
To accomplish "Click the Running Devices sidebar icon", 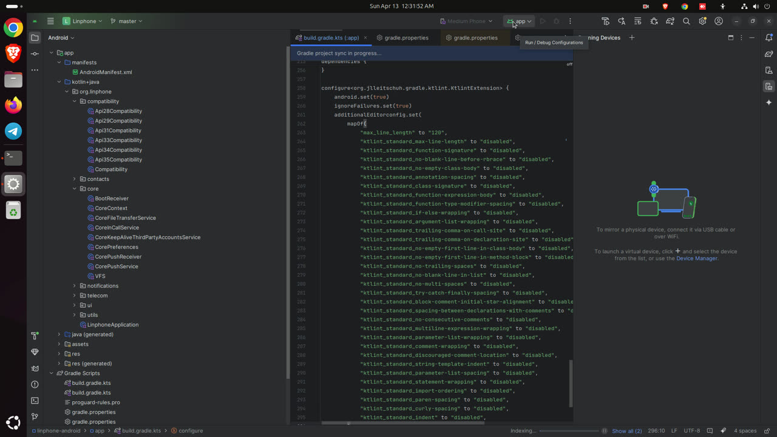I will coord(769,86).
